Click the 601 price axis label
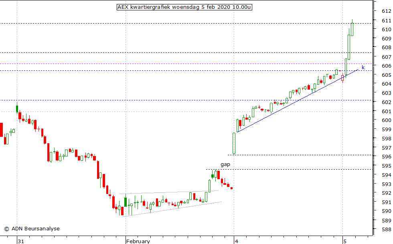This screenshot has height=244, width=393. (x=386, y=111)
